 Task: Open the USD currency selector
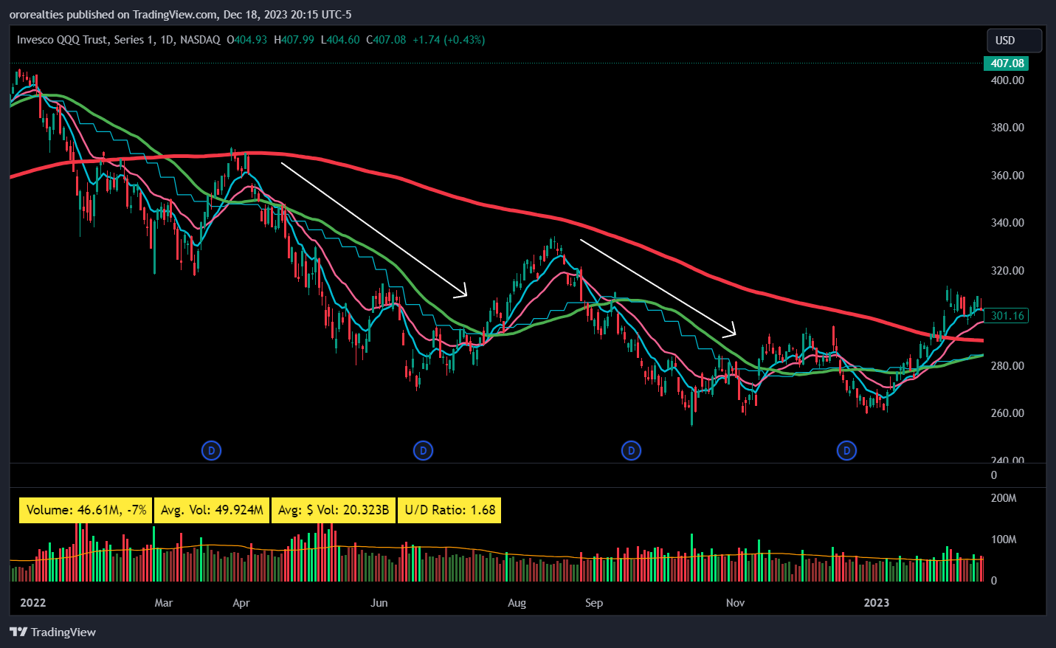1014,41
